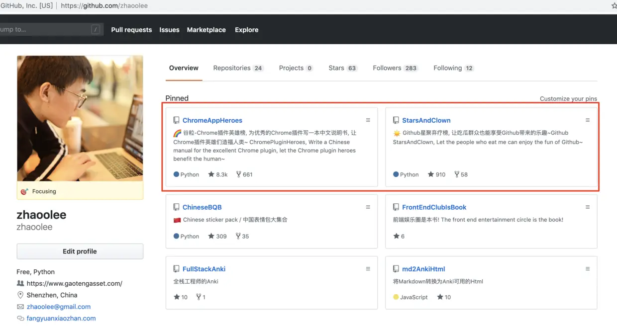Click the Free, Python bio text
The width and height of the screenshot is (617, 328).
(36, 272)
